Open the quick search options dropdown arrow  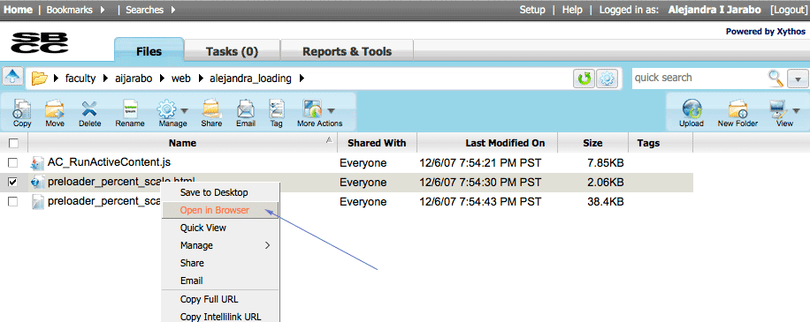(x=798, y=79)
